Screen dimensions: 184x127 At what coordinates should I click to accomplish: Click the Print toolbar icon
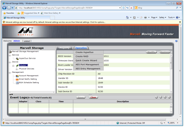145,17
